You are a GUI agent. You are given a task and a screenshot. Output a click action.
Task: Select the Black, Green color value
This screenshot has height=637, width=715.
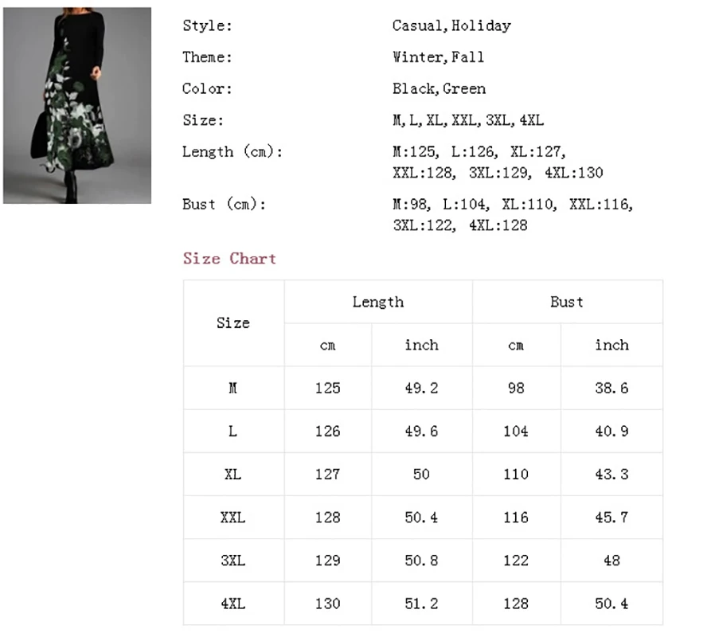pos(439,88)
